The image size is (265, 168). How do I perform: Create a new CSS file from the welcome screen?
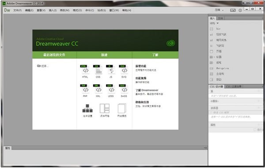[x=98, y=71]
